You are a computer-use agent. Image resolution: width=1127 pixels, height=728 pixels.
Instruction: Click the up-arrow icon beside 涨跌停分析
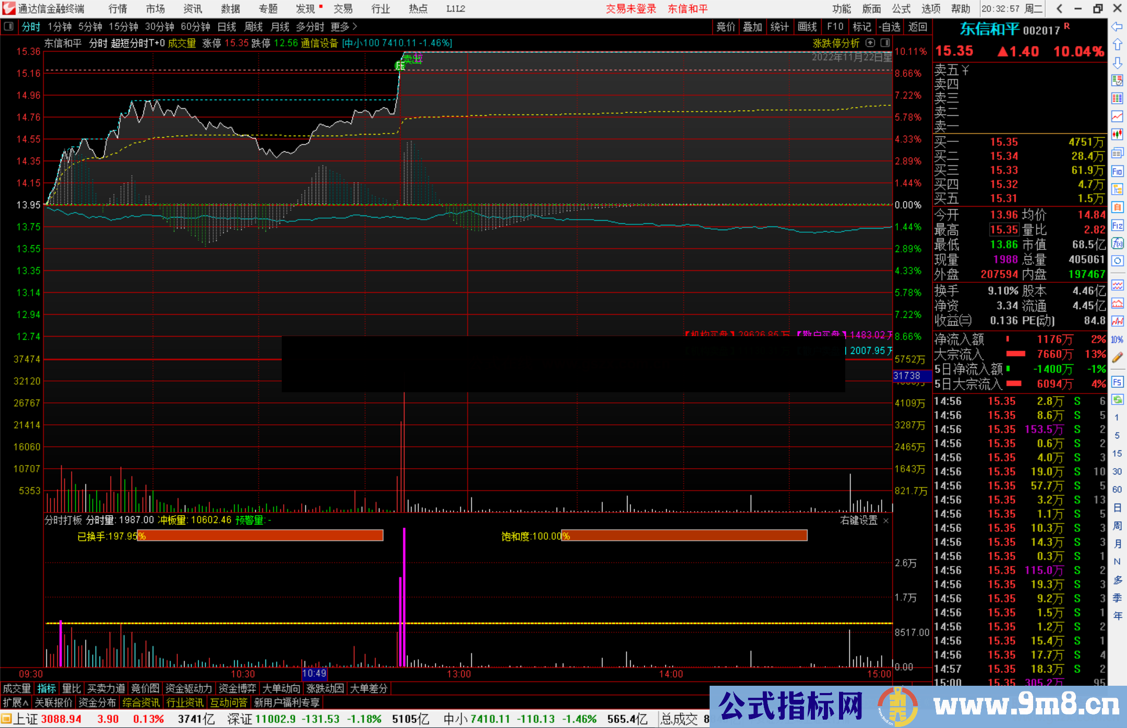point(870,43)
